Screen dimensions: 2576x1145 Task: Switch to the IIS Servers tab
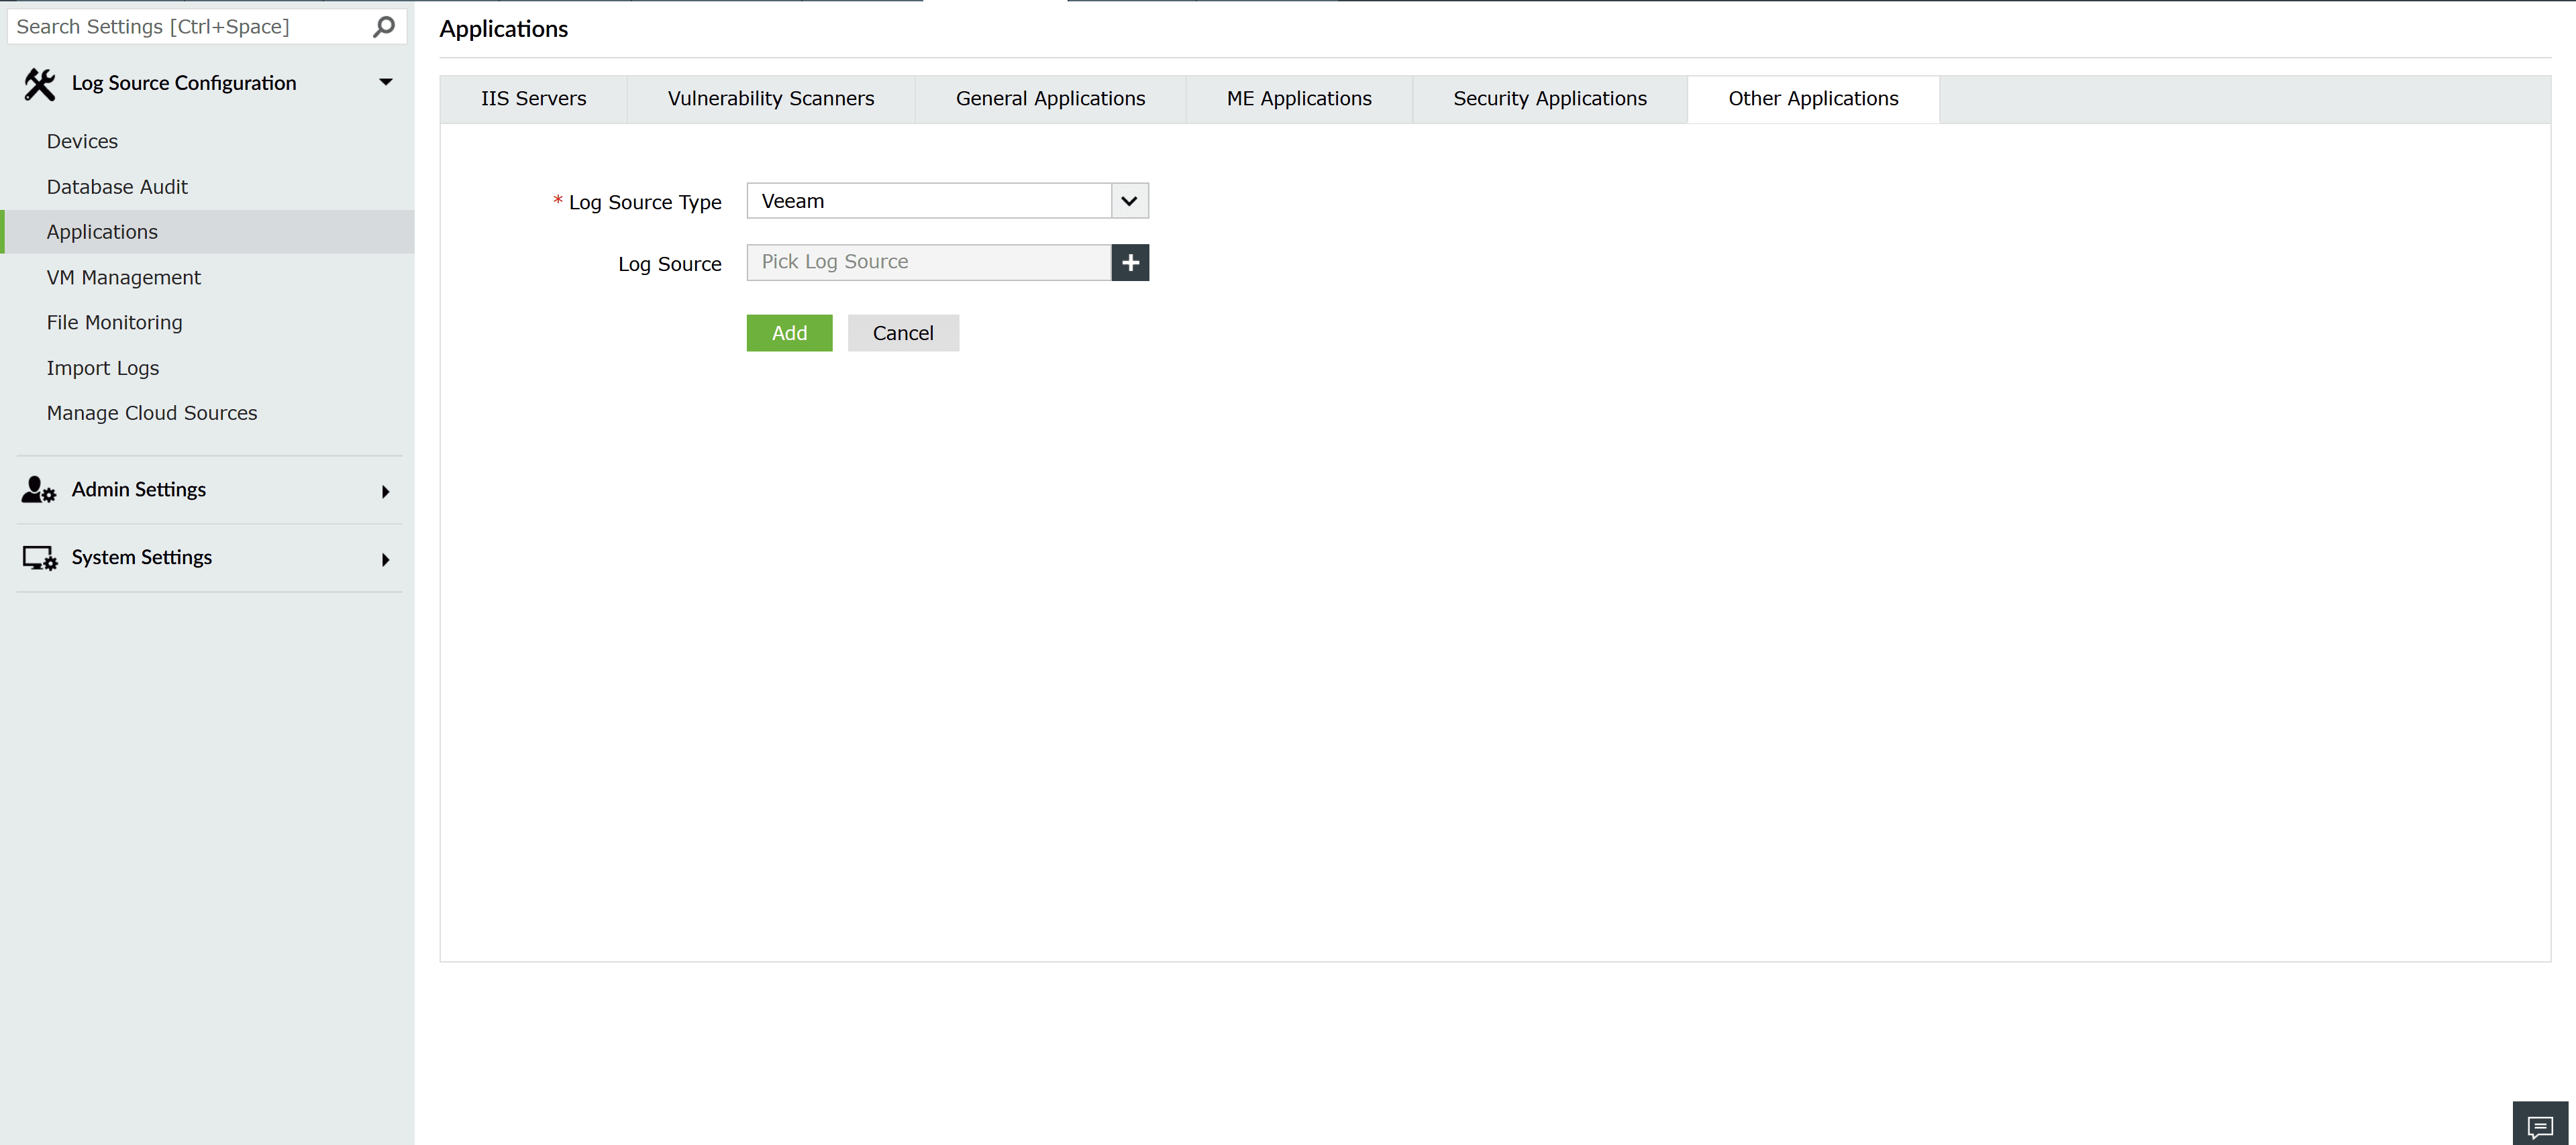pos(533,98)
